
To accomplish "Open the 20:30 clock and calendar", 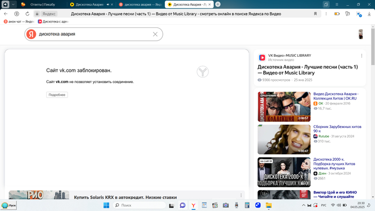I will tap(357, 205).
